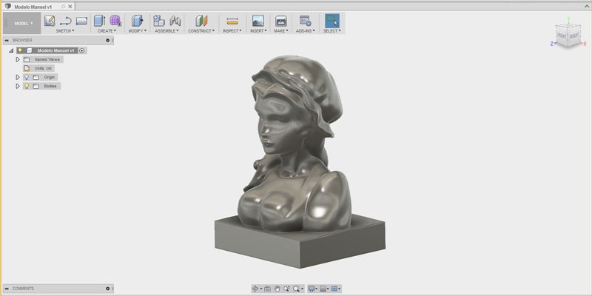Choose the Measure tool icon

(232, 21)
